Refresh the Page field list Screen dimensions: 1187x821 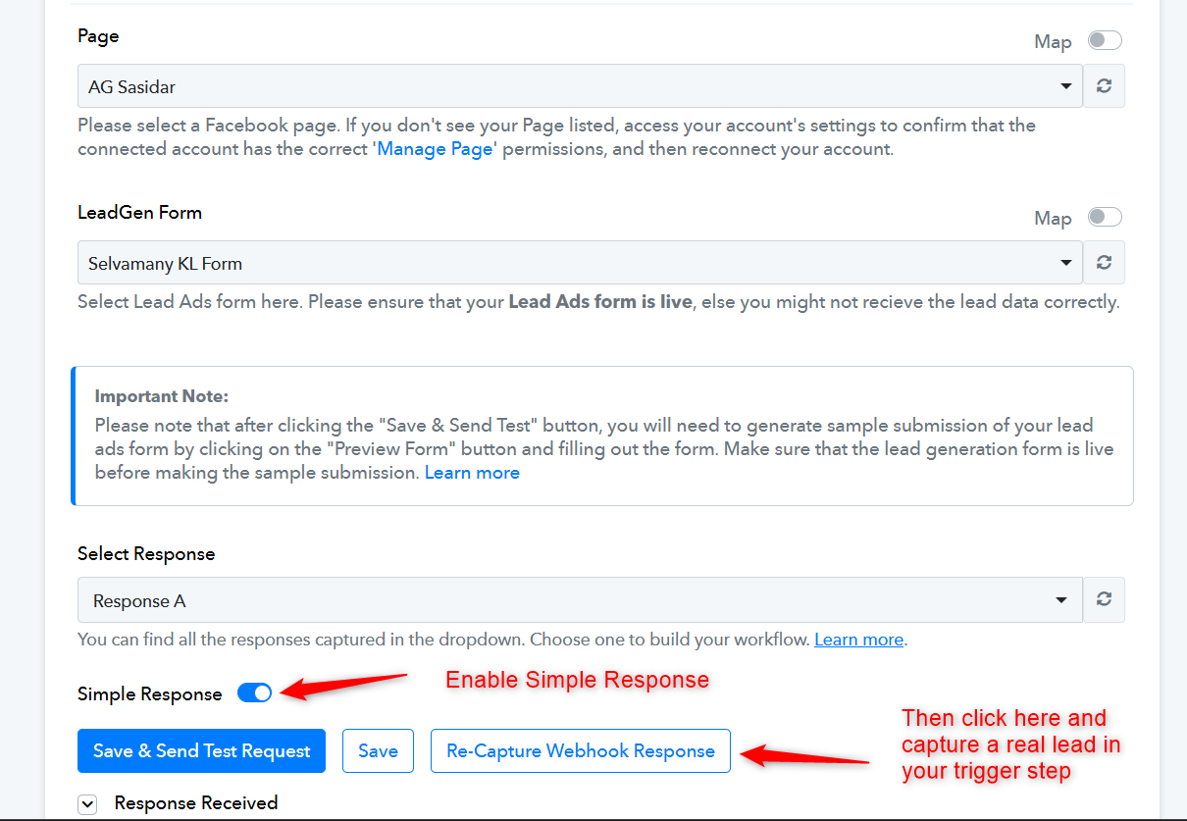1104,86
